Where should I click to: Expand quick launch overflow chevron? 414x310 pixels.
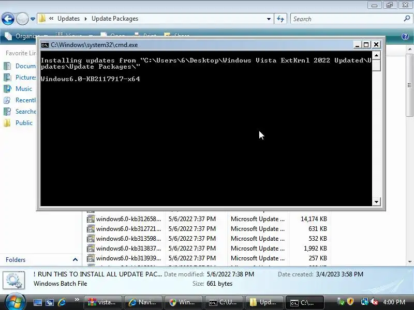pyautogui.click(x=77, y=300)
